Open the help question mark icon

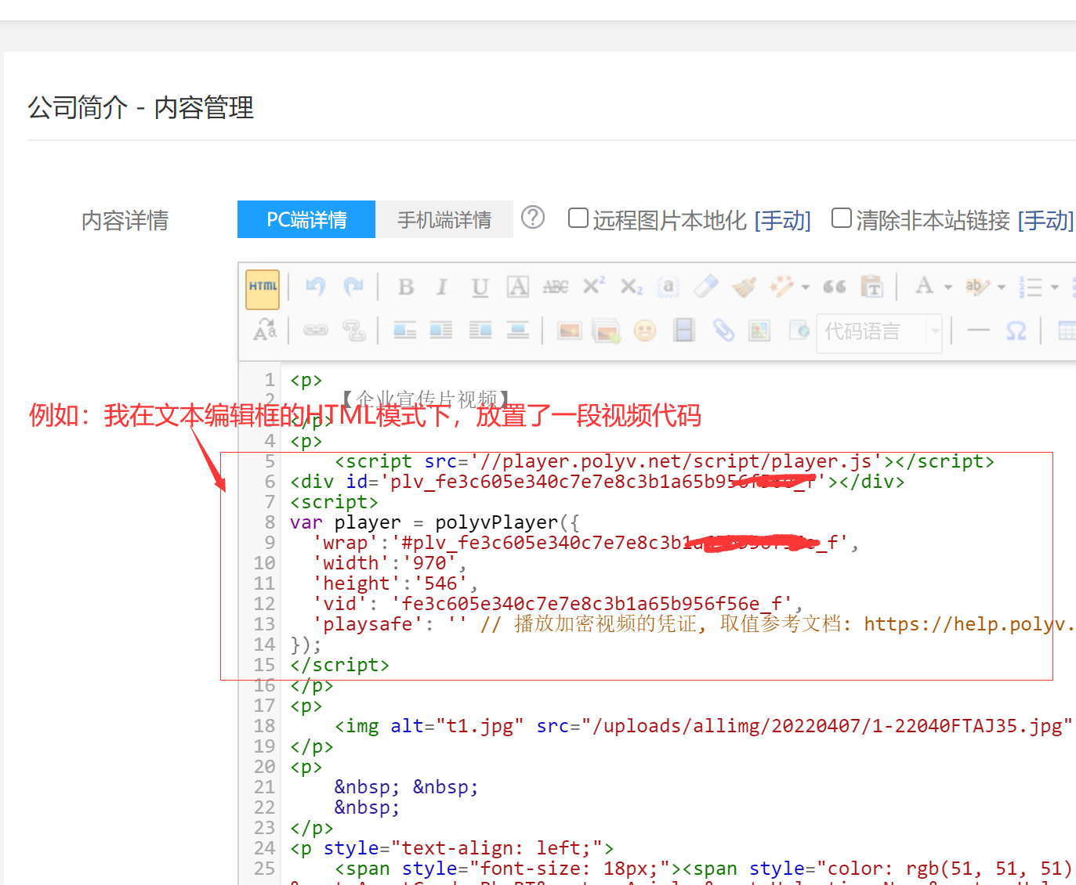533,217
